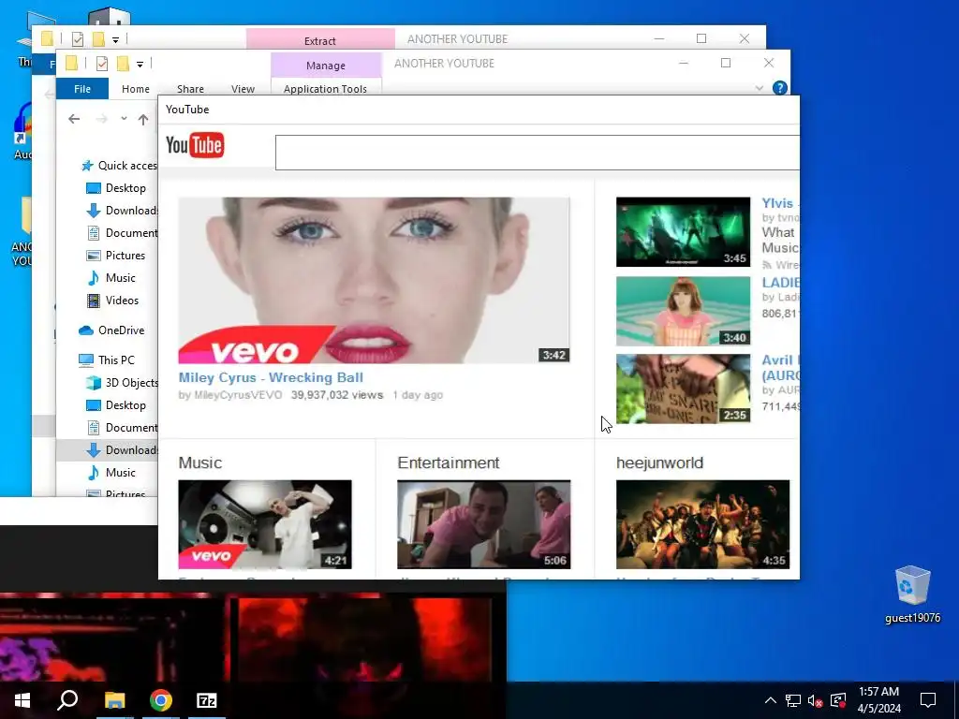
Task: Click the Up one level arrow
Action: pos(143,119)
